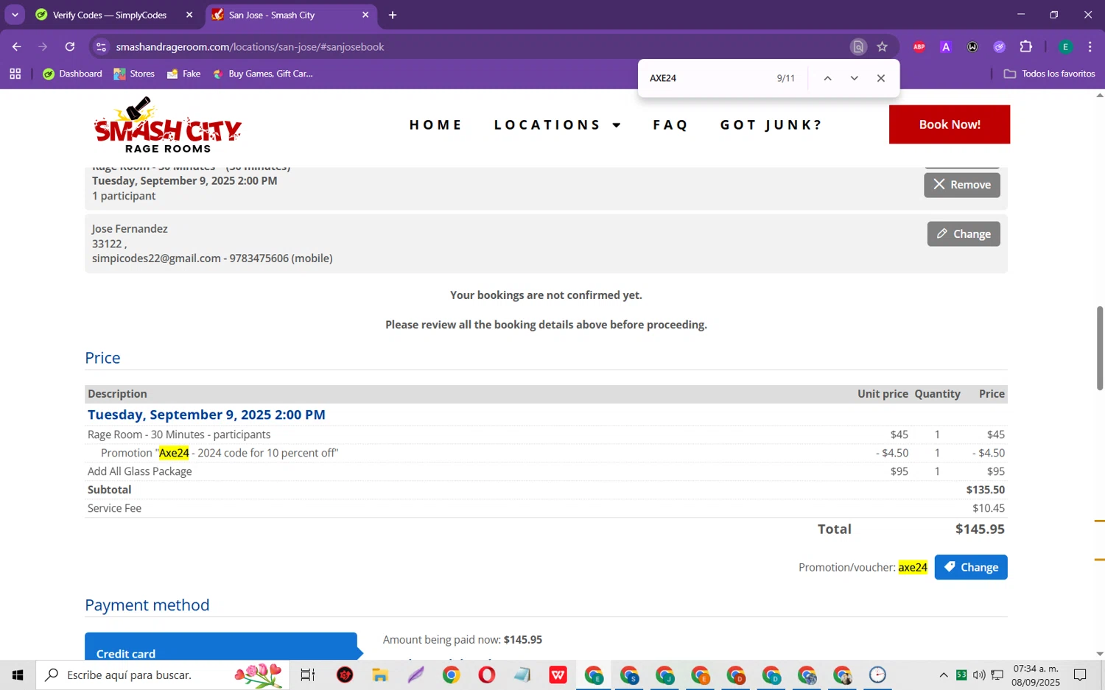Select the Credit card payment method

[221, 647]
